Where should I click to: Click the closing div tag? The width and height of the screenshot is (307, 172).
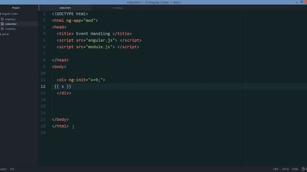pos(64,93)
